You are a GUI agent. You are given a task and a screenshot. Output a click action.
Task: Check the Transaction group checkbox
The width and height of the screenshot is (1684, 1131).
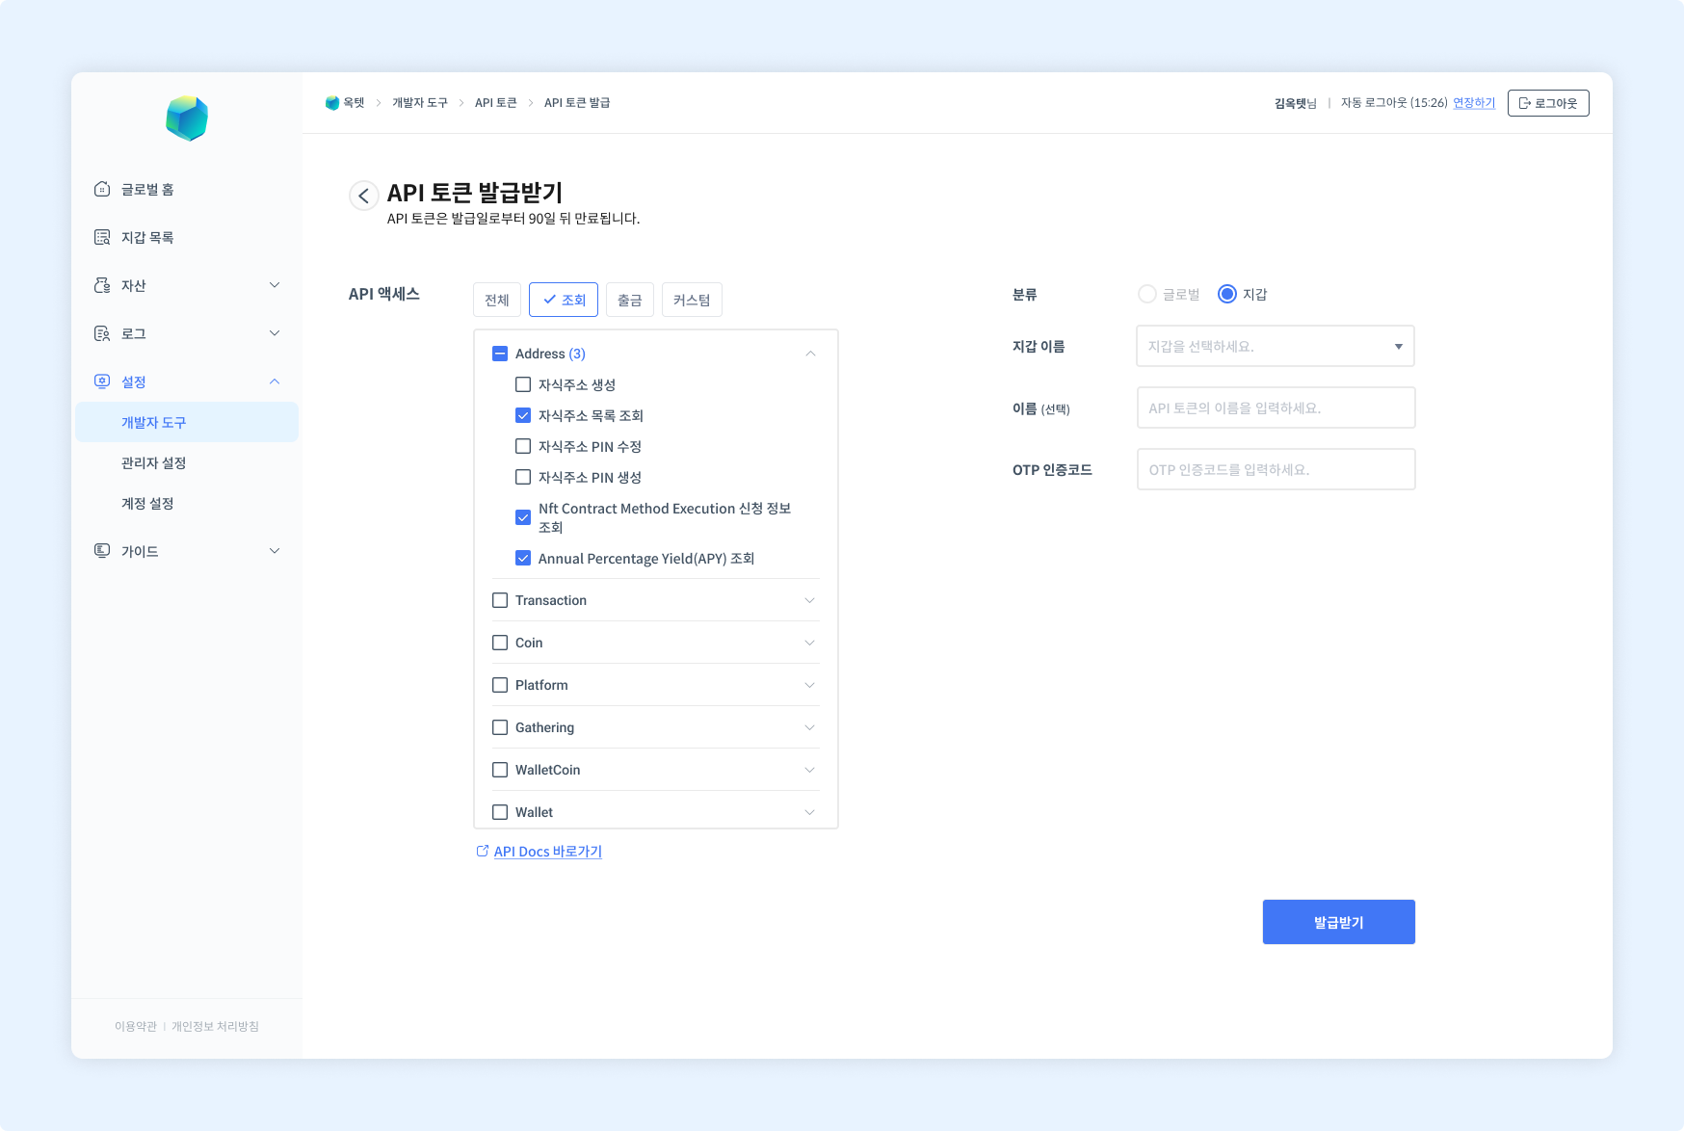click(500, 600)
